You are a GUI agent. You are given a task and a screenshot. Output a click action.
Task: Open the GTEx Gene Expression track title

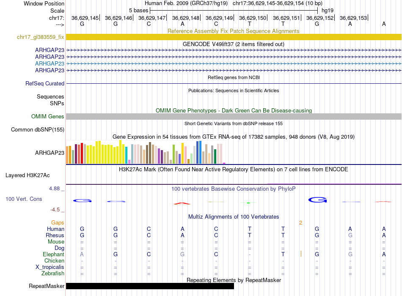pyautogui.click(x=234, y=137)
